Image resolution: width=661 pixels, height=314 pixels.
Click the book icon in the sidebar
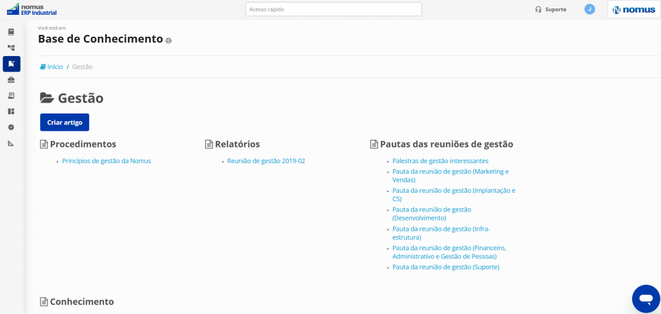[11, 32]
